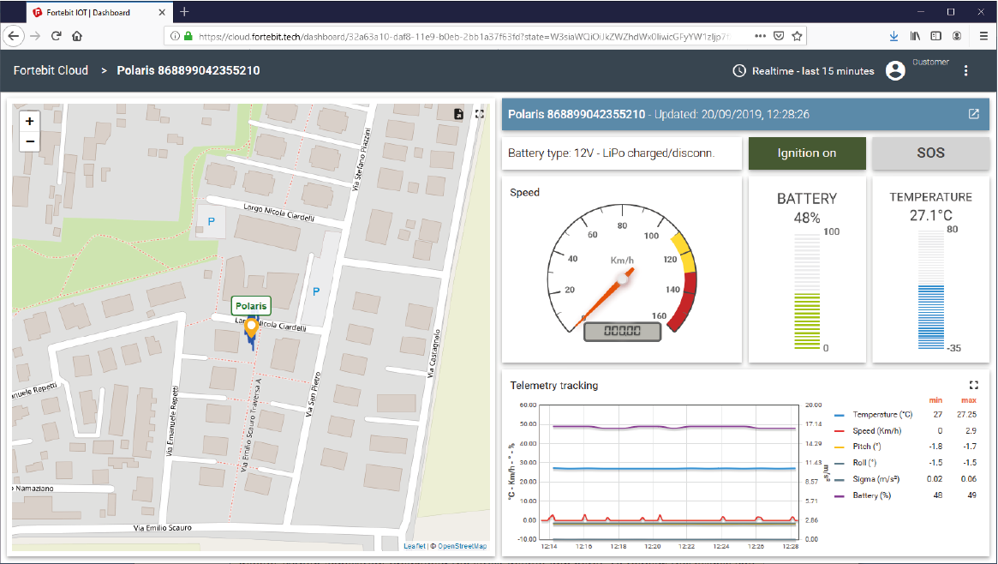Screen dimensions: 998x564
Task: Click the Polaris label on map
Action: pos(251,305)
